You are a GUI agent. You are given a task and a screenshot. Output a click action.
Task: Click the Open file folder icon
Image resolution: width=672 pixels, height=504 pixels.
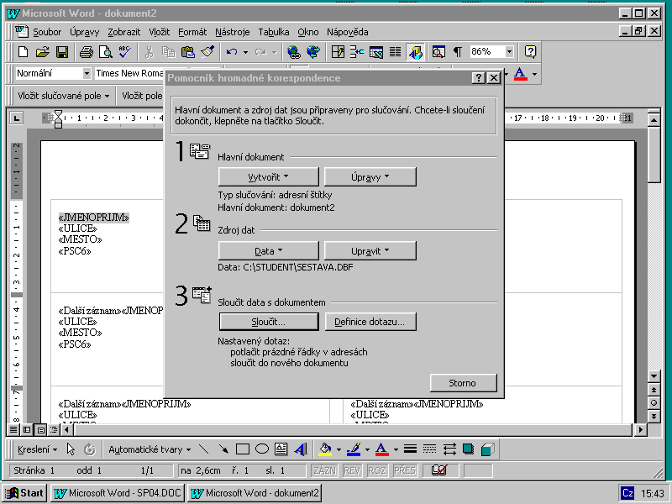[x=43, y=52]
